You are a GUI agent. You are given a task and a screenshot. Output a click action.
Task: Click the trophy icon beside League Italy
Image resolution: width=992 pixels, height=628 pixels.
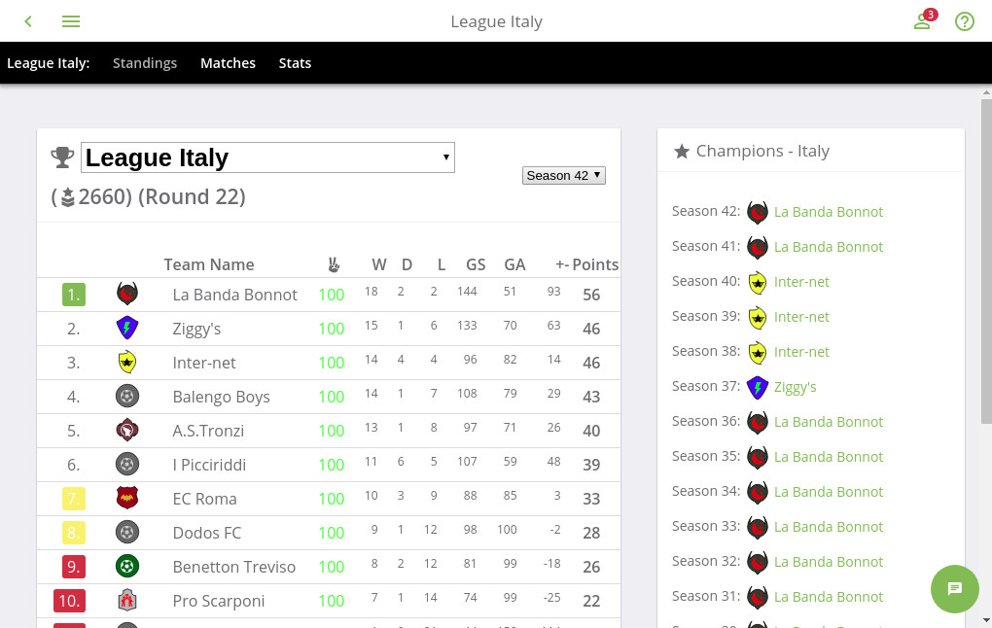click(x=62, y=157)
